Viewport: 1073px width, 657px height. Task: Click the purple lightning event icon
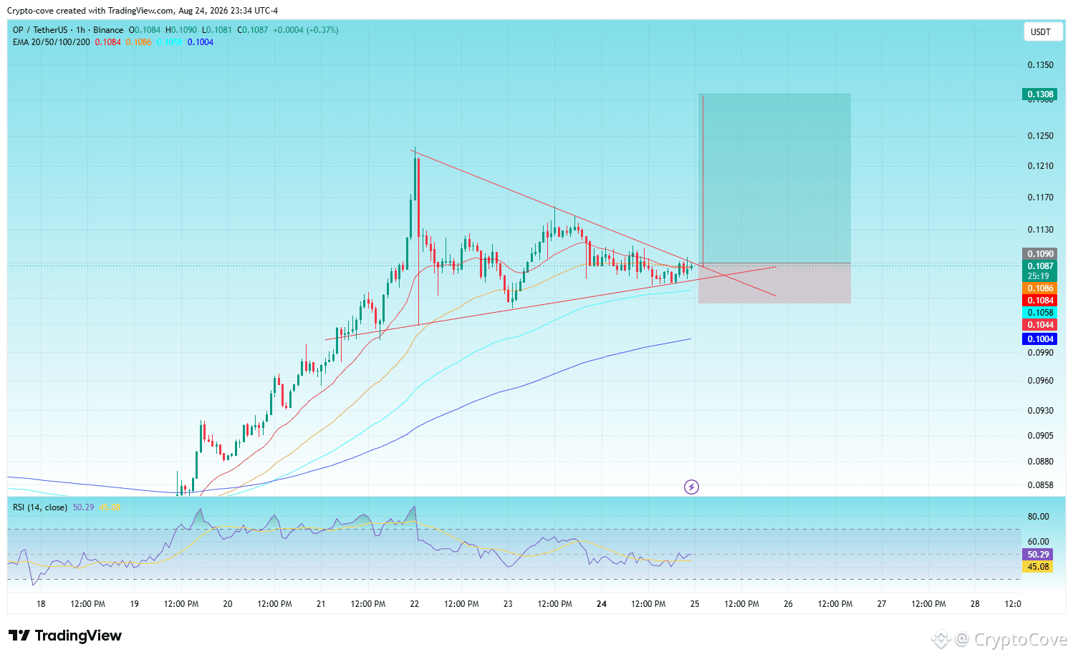(691, 487)
